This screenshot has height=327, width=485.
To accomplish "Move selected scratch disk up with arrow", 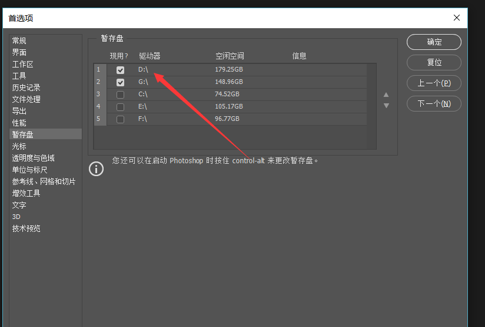I will pyautogui.click(x=386, y=95).
